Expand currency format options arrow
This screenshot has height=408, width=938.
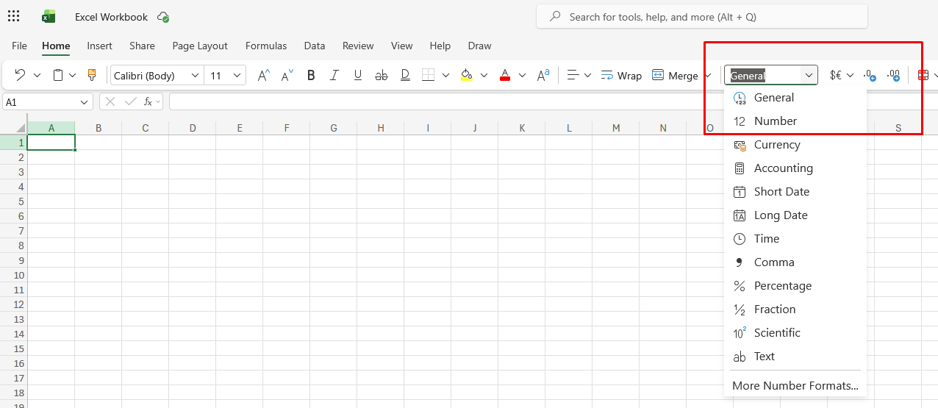pos(850,75)
